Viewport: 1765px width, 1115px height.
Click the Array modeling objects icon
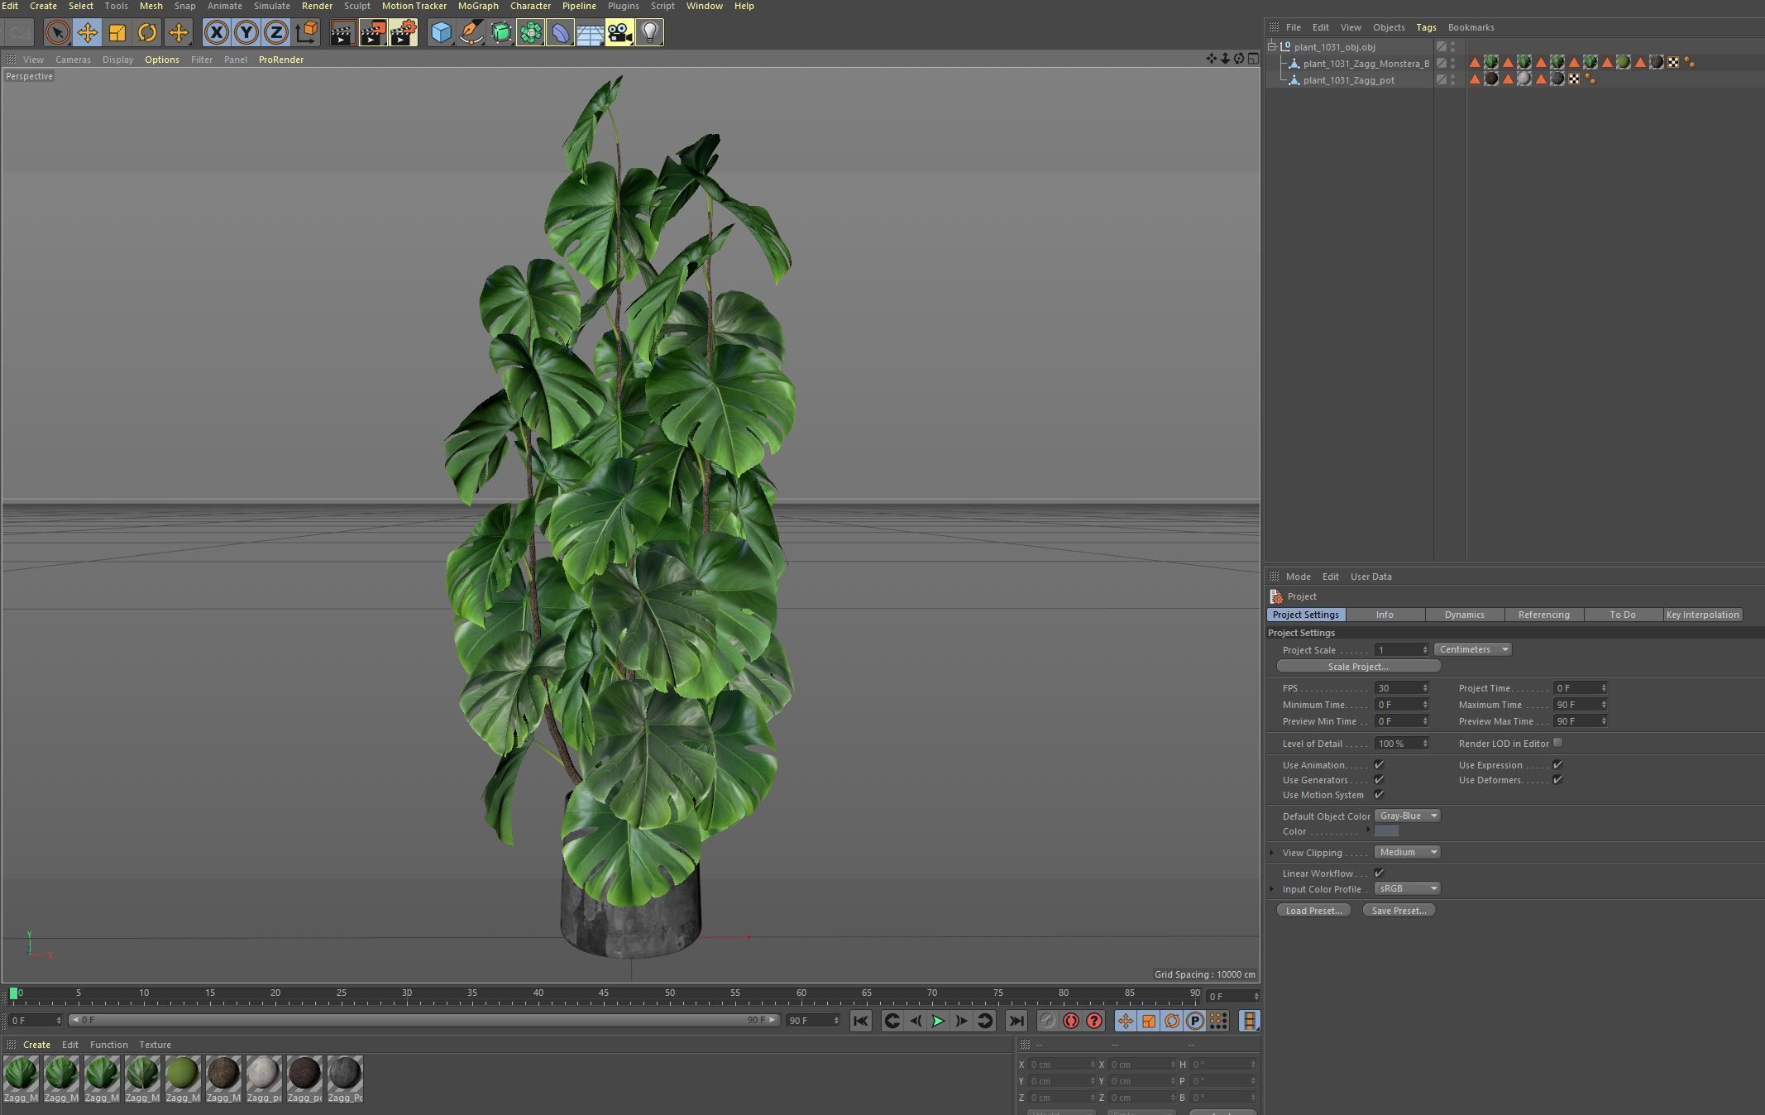[x=530, y=32]
